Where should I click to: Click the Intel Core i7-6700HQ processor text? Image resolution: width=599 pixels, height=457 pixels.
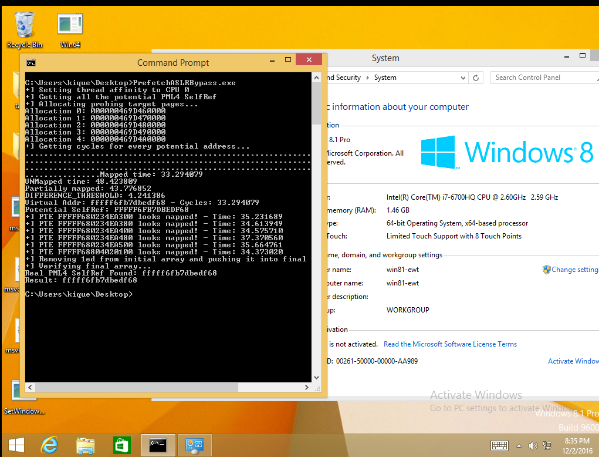tap(472, 197)
